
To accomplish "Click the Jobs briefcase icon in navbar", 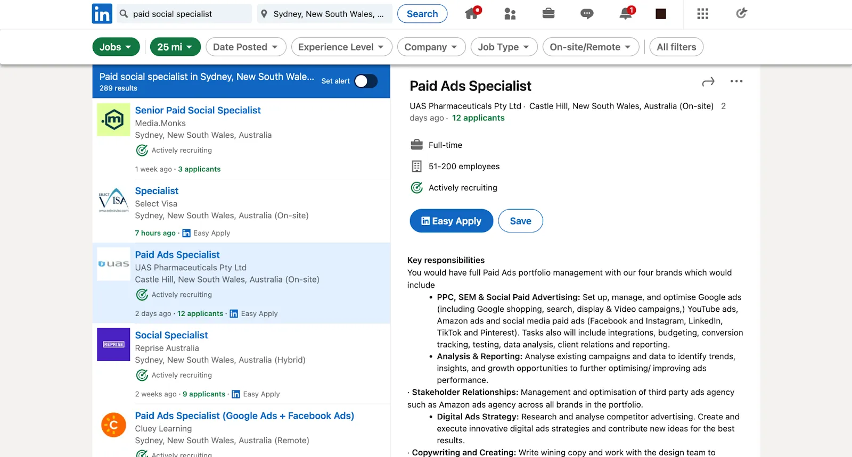I will [548, 14].
